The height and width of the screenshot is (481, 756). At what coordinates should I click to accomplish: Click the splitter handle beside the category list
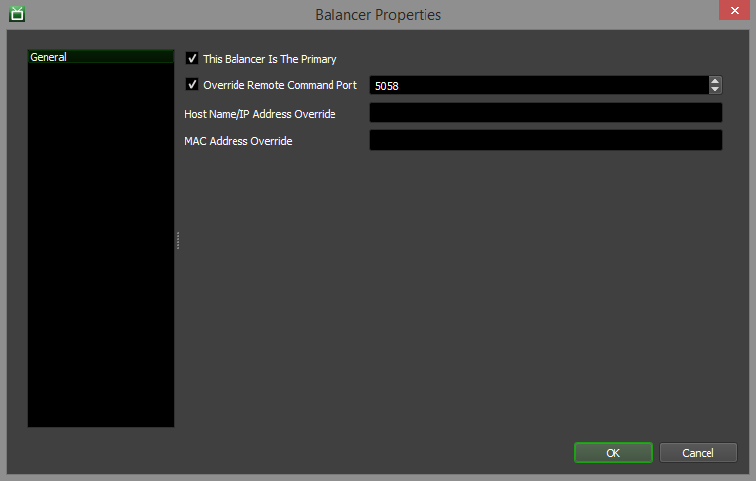click(x=178, y=240)
